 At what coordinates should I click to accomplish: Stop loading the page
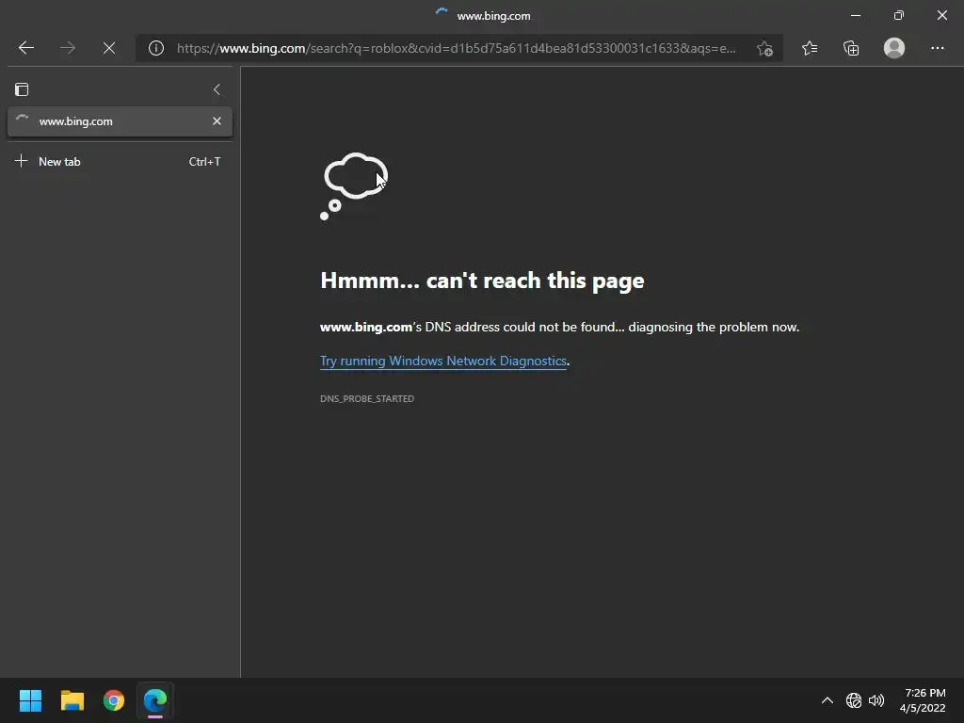pos(109,48)
